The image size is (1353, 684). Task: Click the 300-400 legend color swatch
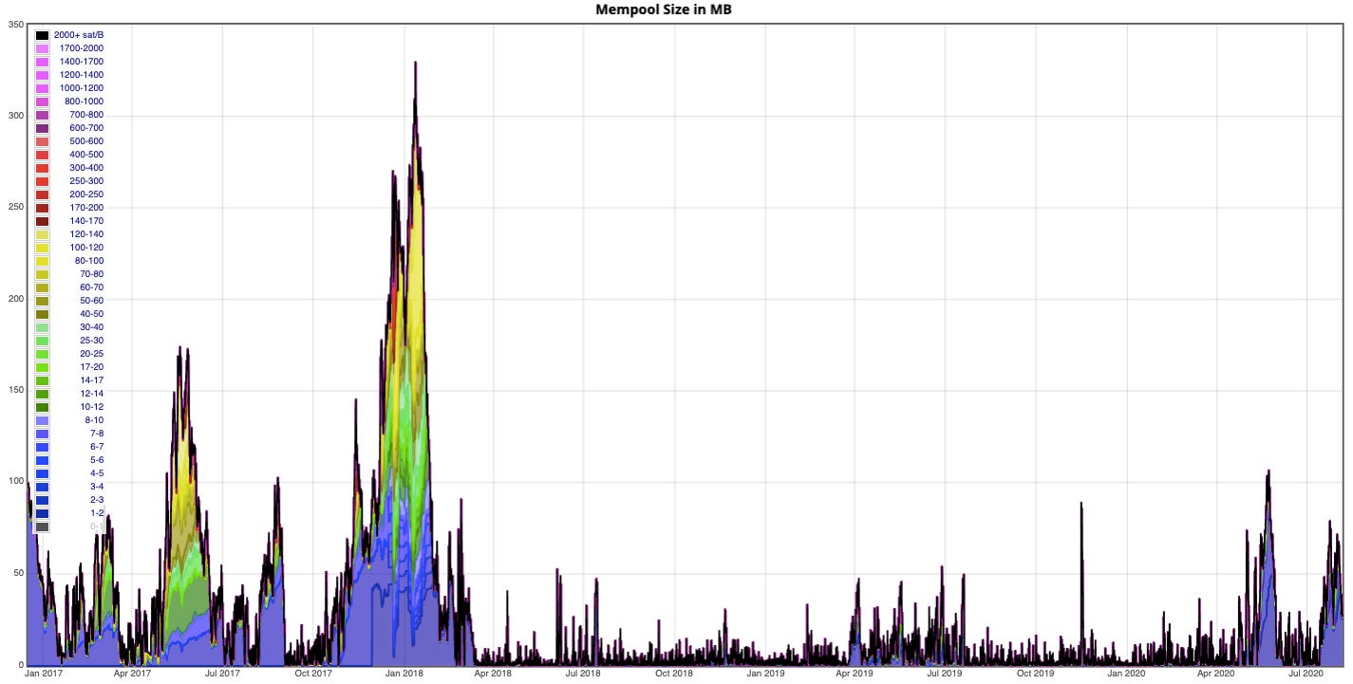[42, 168]
